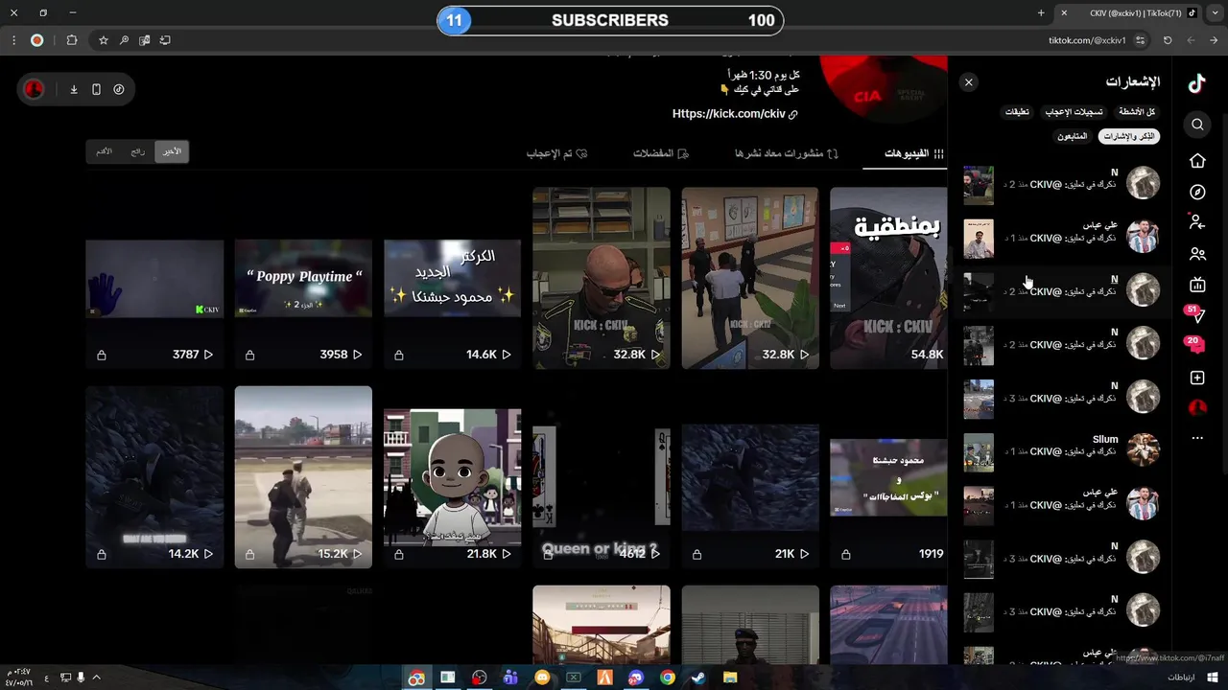Sort videos by رائج
1228x690 pixels.
138,151
